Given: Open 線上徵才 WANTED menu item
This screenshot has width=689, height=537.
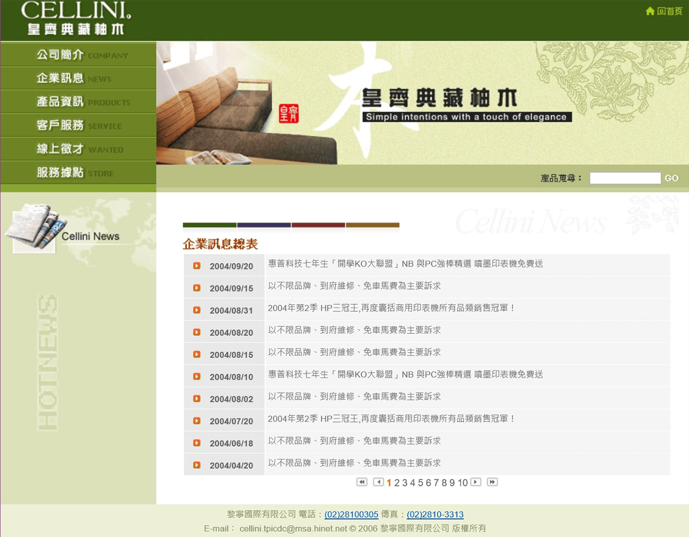Looking at the screenshot, I should [x=79, y=149].
